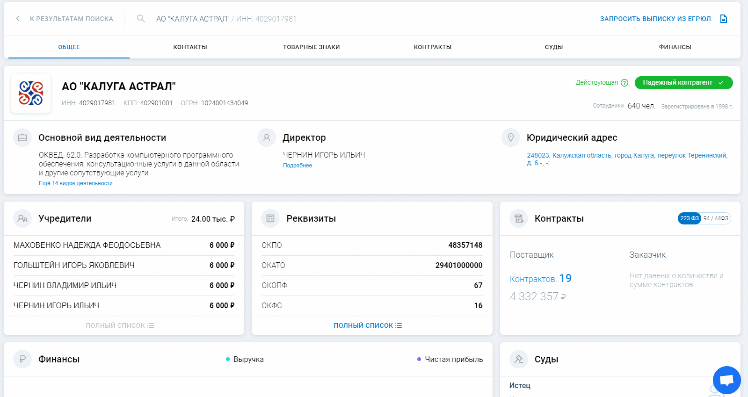Click the Реквизиты calculator icon
This screenshot has width=748, height=397.
point(270,218)
